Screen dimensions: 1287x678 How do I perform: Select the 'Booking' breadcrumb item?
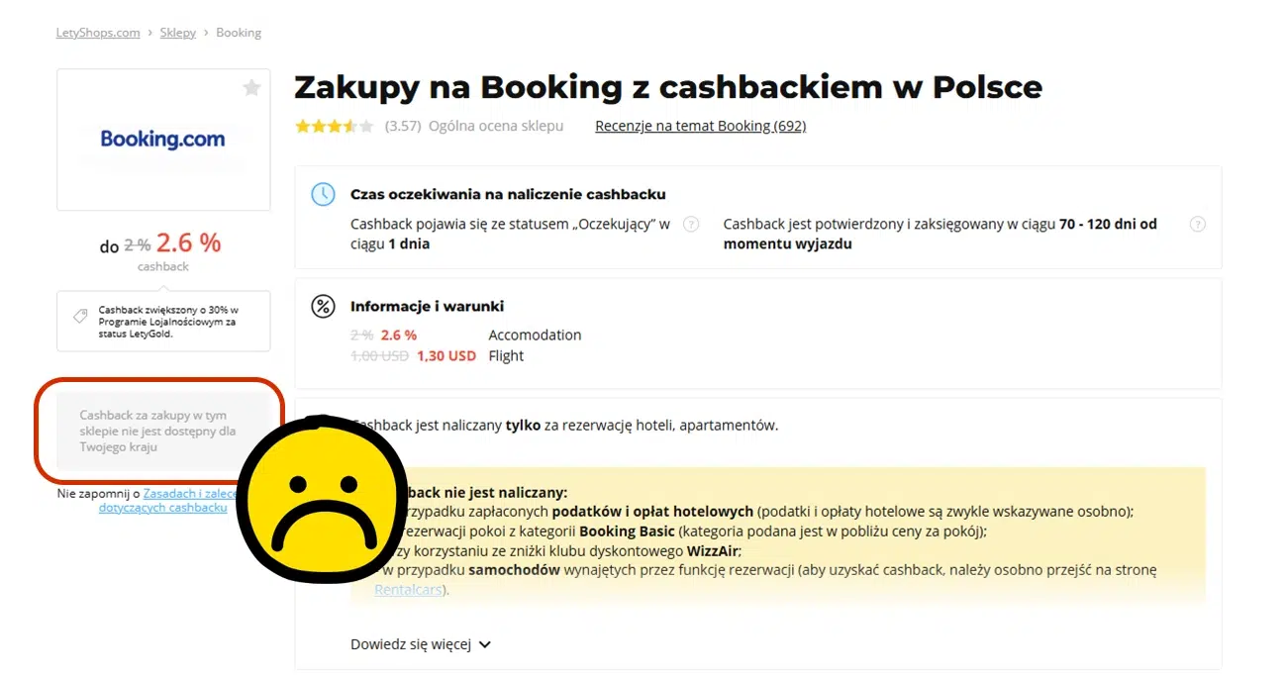point(239,32)
